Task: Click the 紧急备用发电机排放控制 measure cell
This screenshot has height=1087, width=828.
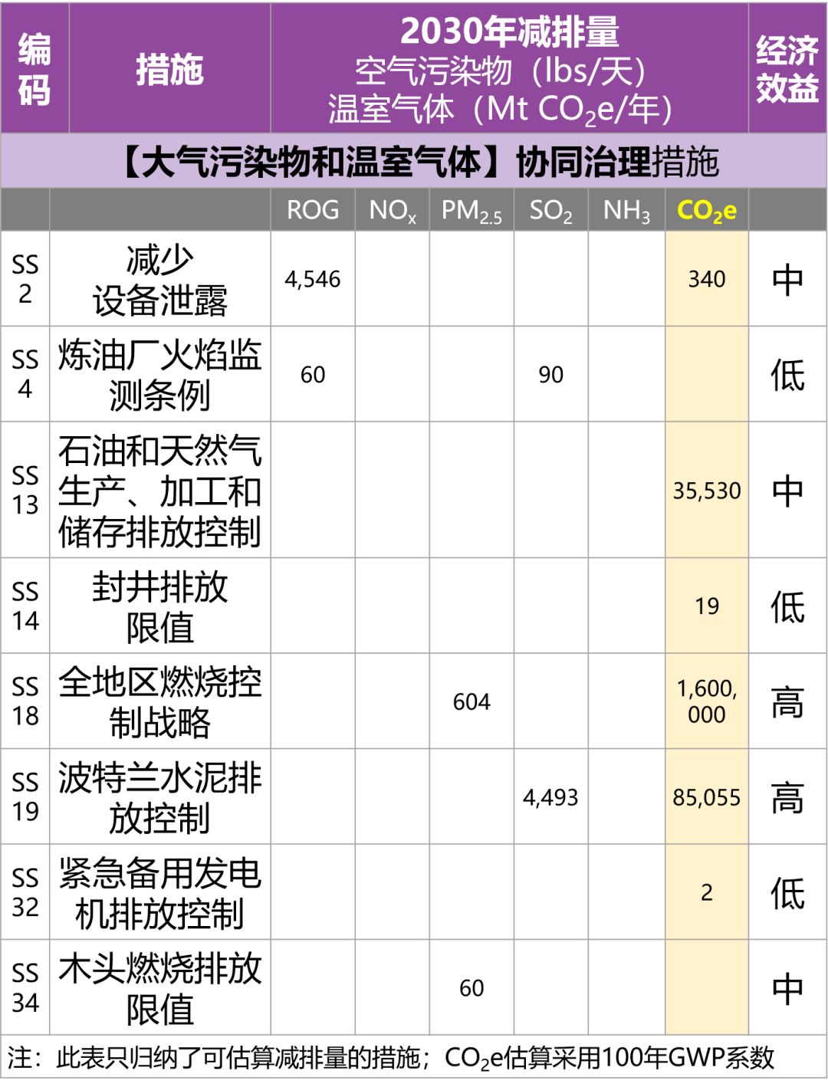Action: coord(159,893)
